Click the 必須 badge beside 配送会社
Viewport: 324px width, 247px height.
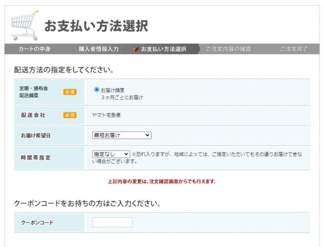(x=70, y=115)
